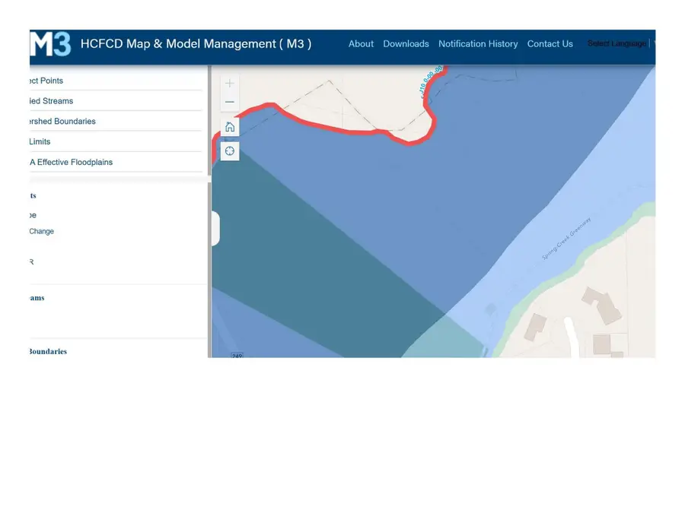
Task: Zoom in on the map
Action: pos(230,83)
